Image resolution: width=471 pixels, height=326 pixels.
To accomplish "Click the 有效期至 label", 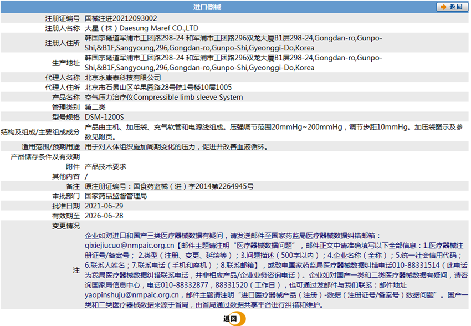I will [66, 216].
